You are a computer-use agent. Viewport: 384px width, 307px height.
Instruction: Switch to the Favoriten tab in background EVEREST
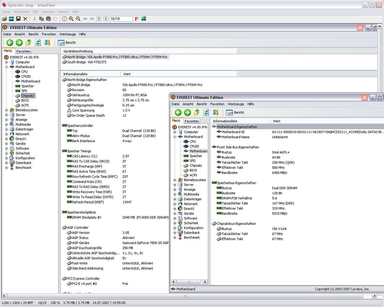[23, 51]
